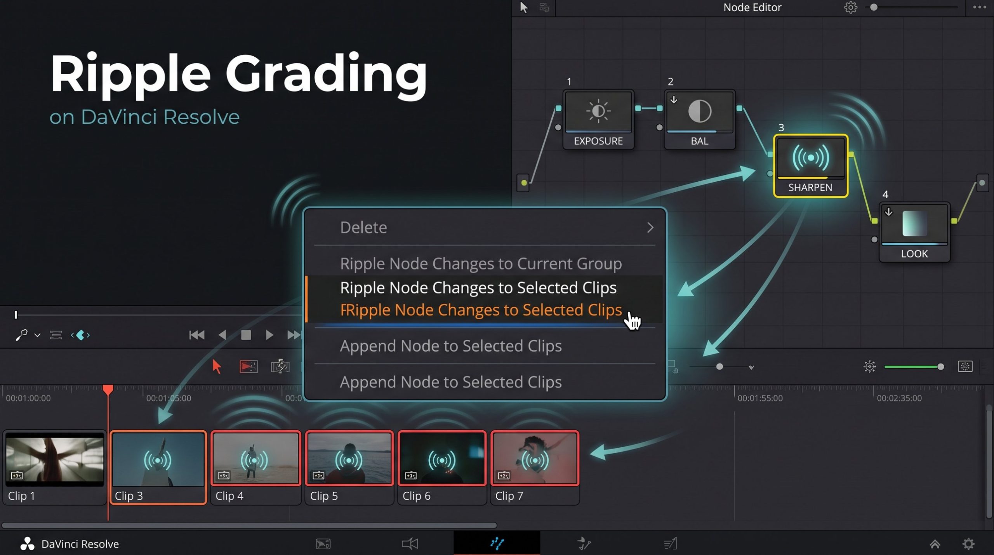The image size is (994, 555).
Task: Select the Clip 1 thumbnail
Action: pos(55,460)
